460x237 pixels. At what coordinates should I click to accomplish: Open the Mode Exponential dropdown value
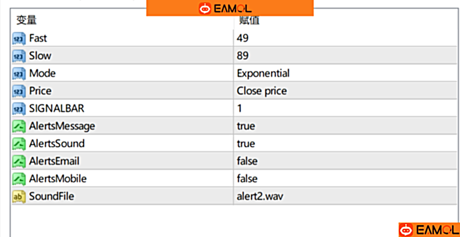coord(263,74)
